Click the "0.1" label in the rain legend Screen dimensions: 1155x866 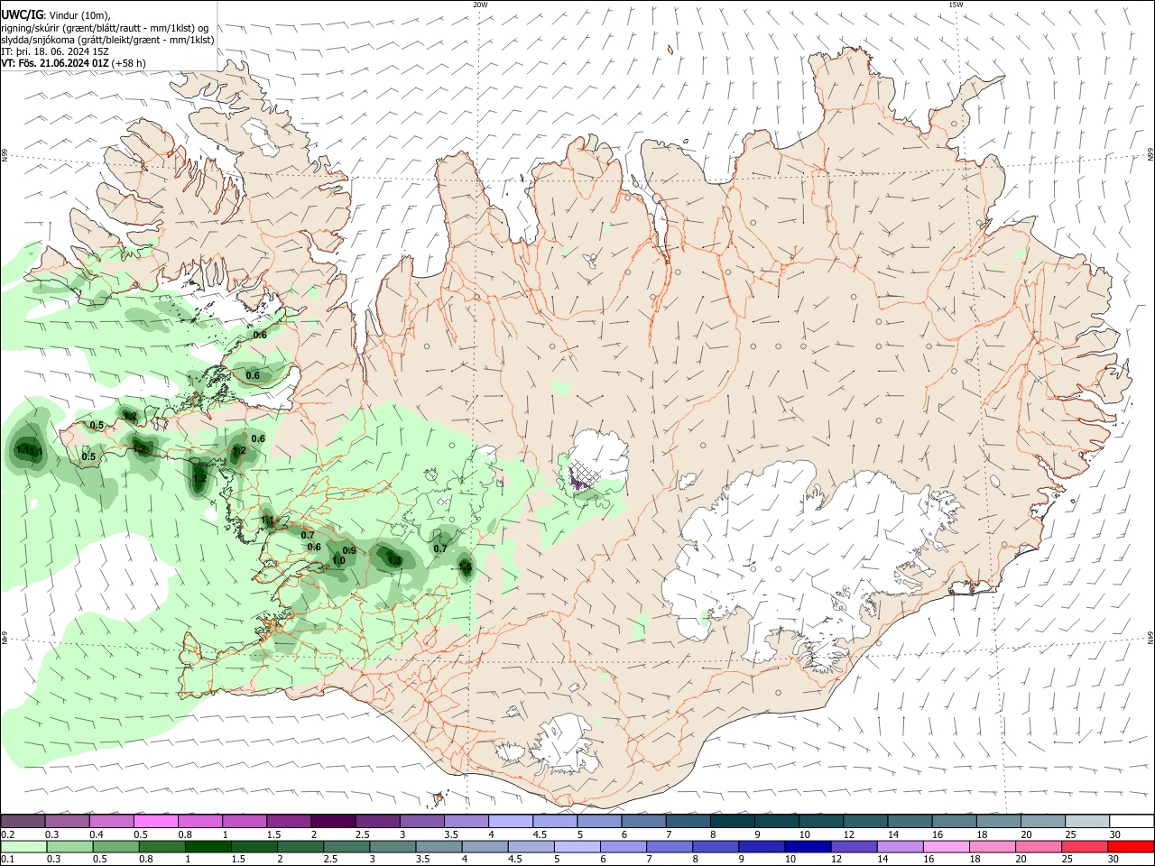(7, 859)
